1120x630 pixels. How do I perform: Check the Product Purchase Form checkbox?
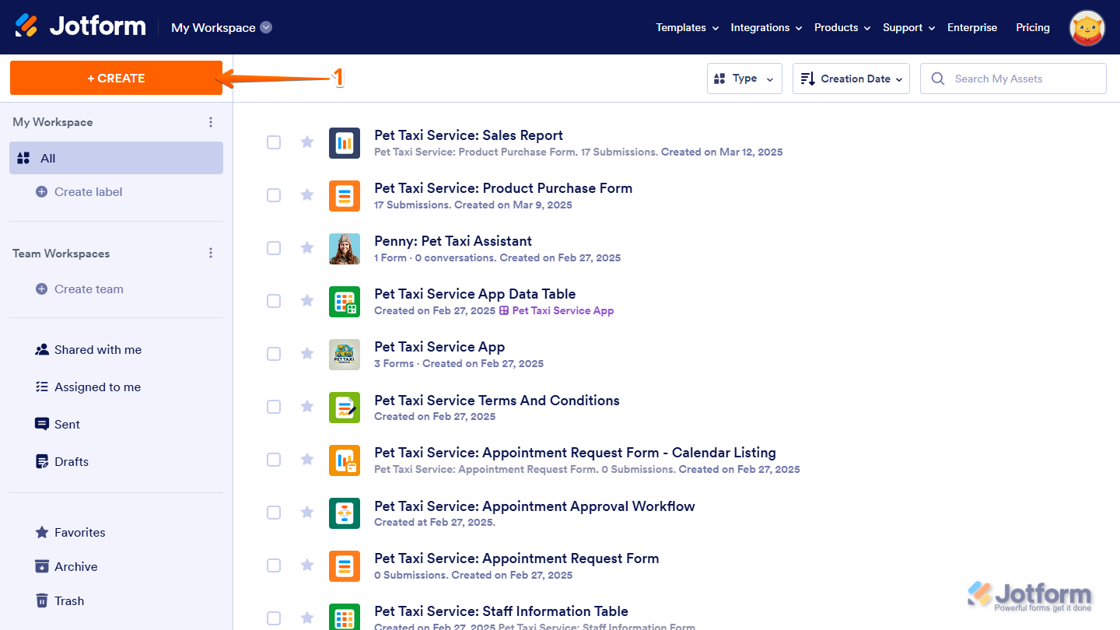(x=274, y=195)
